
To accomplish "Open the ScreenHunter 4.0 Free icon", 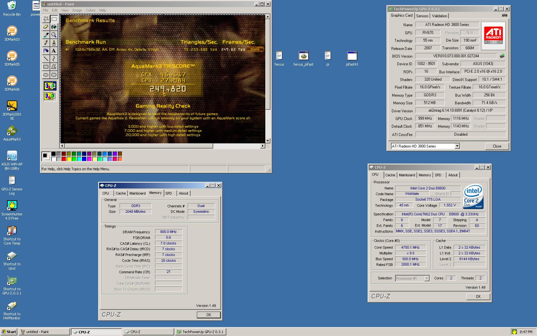I will click(x=12, y=210).
